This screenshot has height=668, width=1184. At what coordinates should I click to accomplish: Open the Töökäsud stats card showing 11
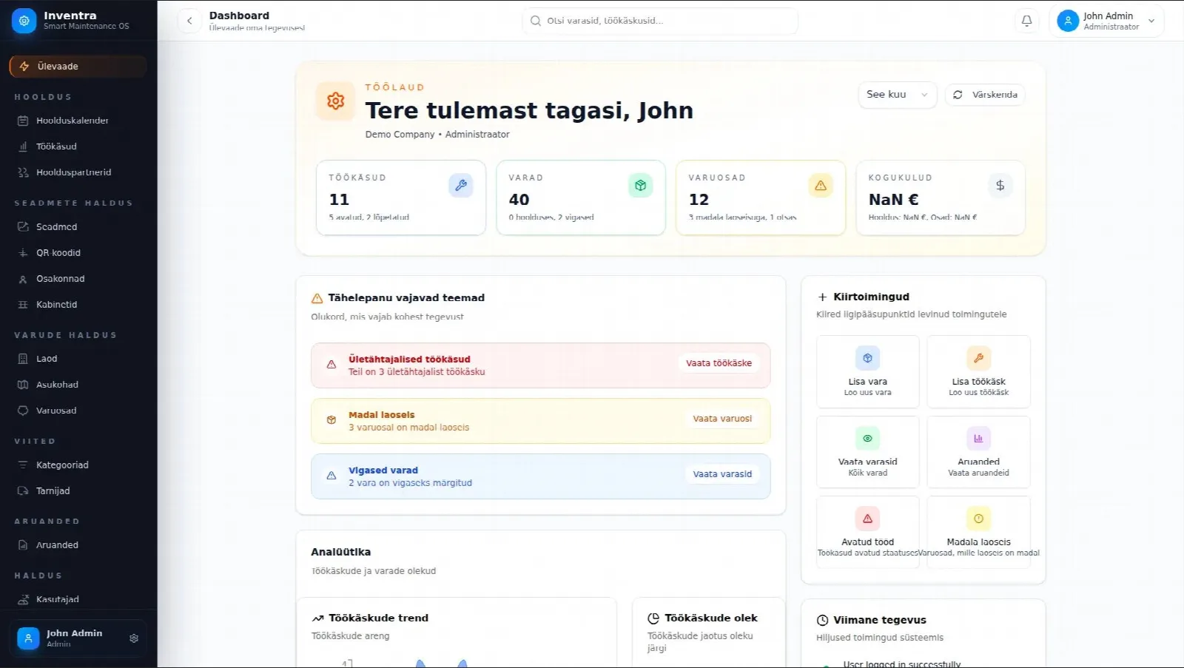400,198
